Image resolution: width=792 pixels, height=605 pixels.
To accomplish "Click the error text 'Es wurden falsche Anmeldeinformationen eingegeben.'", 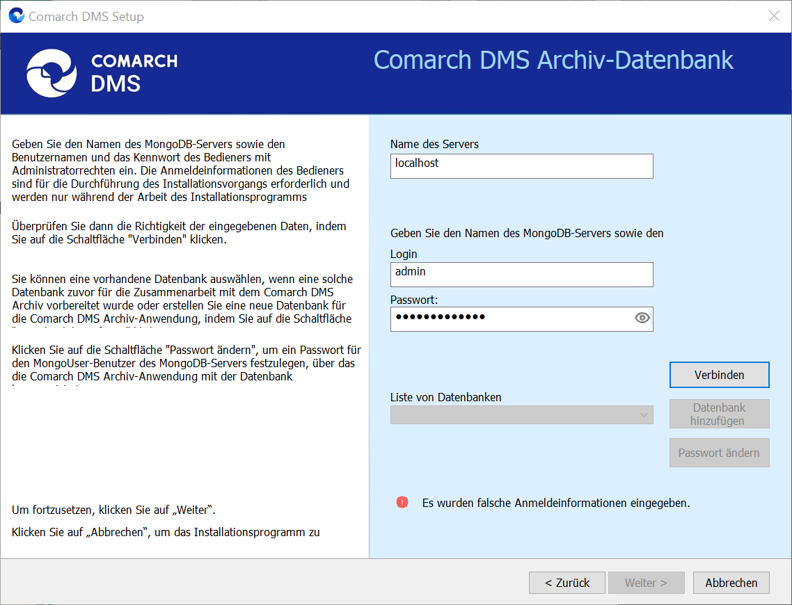I will pos(556,503).
